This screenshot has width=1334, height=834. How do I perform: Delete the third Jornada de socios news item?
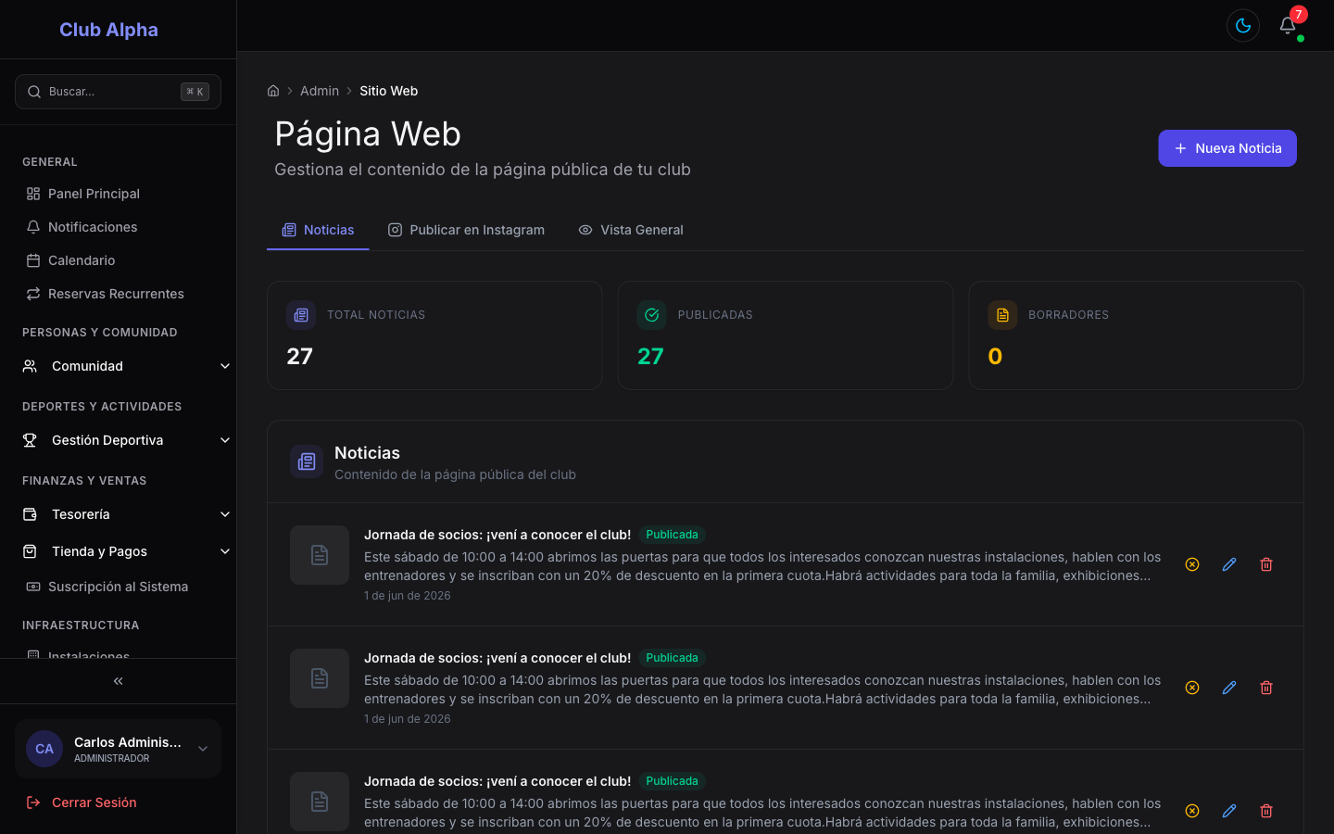coord(1266,811)
